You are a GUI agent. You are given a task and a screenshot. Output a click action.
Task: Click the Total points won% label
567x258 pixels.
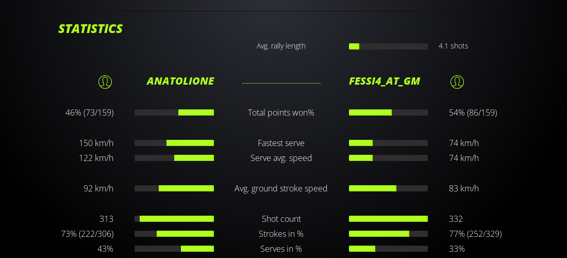tap(281, 112)
